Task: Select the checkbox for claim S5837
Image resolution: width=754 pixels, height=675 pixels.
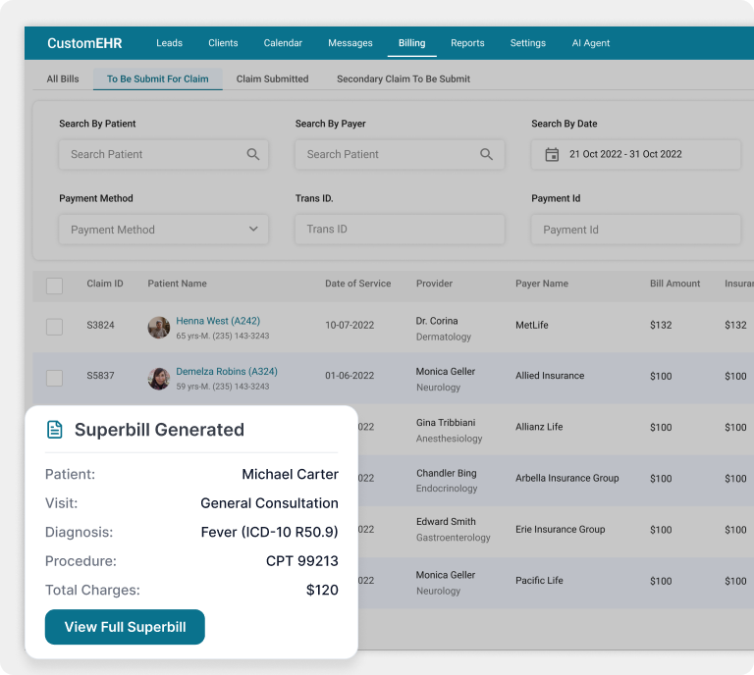Action: tap(55, 378)
